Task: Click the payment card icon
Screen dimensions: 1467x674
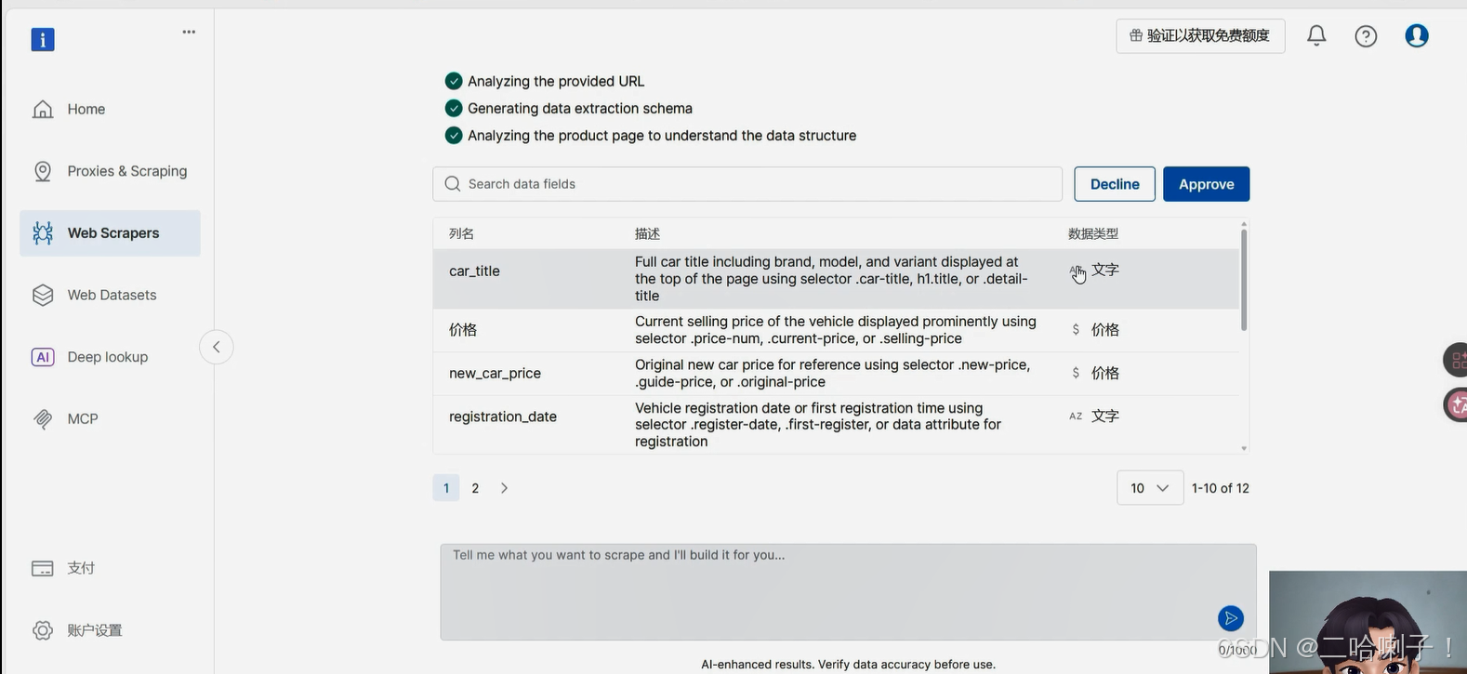Action: [43, 568]
